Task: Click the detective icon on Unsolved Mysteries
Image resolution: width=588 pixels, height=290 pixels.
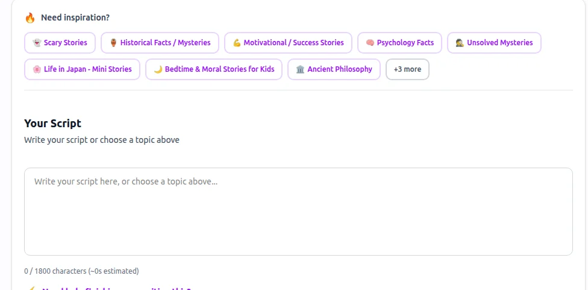Action: [x=460, y=43]
